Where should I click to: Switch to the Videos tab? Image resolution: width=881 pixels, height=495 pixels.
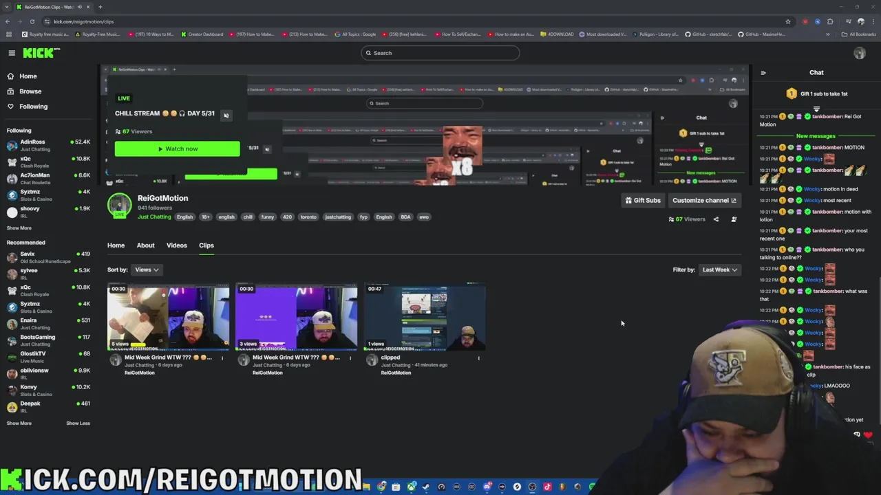tap(176, 245)
